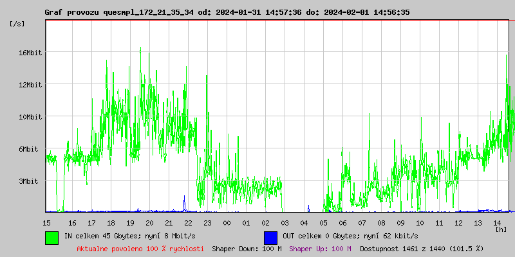The height and width of the screenshot is (257, 515).
Task: Pick hour 04 on the time axis
Action: pos(304,222)
